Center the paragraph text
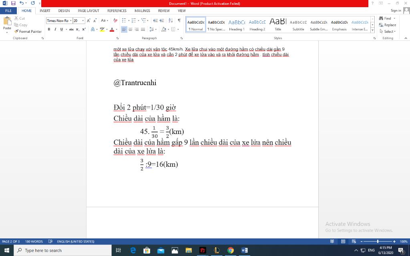410x256 pixels. pos(130,29)
